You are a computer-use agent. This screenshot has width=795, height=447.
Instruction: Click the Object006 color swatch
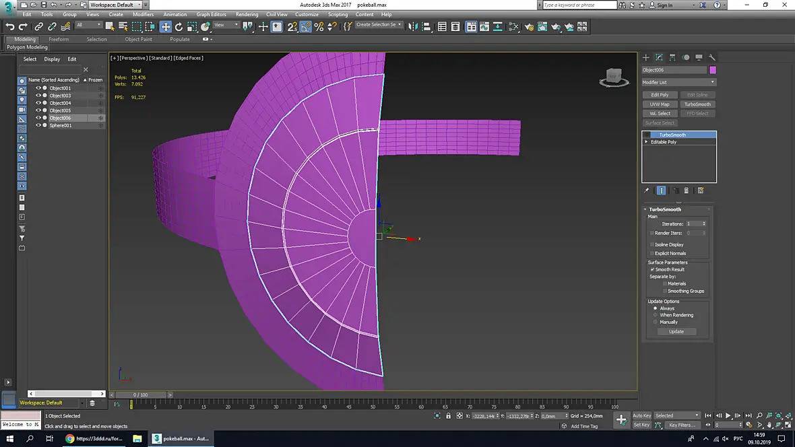pos(713,70)
